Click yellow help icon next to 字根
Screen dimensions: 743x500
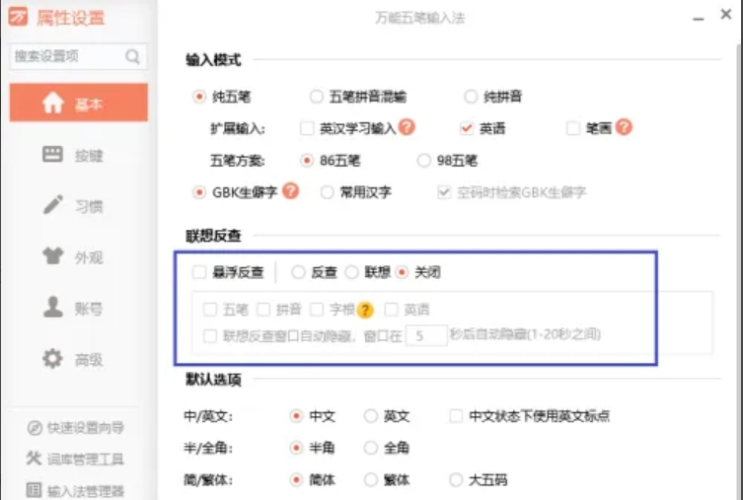pos(365,310)
